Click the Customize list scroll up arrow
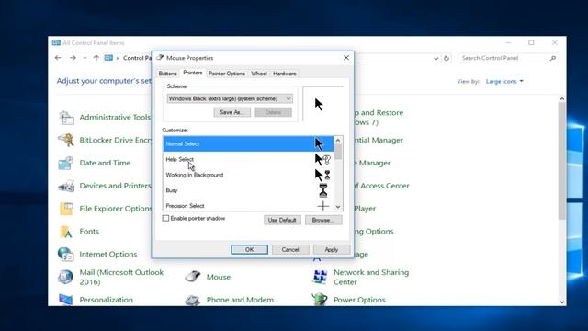Screen dimensions: 588x331 (x=338, y=140)
